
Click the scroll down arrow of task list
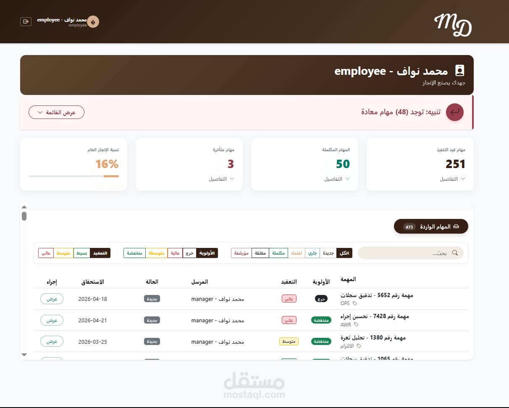(x=24, y=355)
